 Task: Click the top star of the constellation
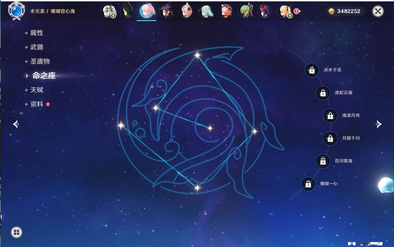(x=197, y=55)
